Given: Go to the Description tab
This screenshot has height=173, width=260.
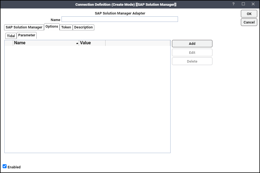Looking at the screenshot, I should (83, 27).
